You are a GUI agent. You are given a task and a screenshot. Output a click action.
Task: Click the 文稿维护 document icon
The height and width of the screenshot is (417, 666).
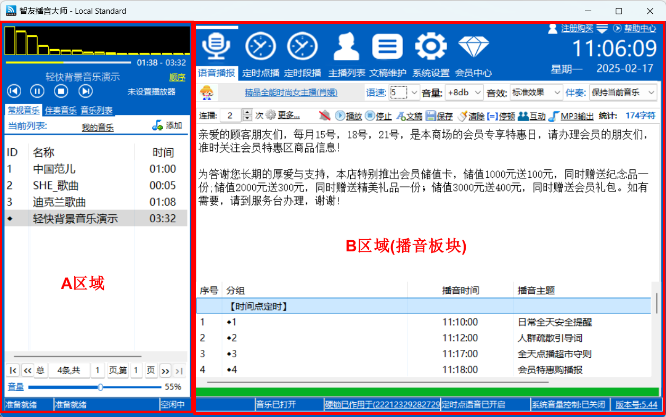[x=387, y=47]
